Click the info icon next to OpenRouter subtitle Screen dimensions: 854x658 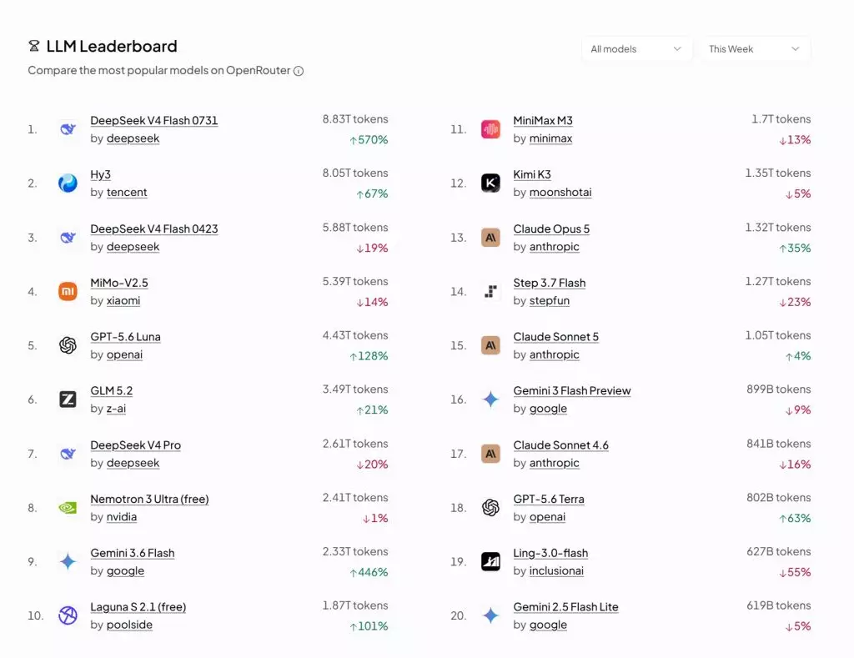point(299,71)
